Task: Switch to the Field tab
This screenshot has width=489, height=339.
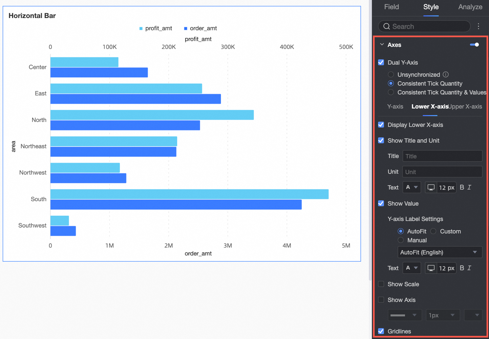Action: (392, 7)
